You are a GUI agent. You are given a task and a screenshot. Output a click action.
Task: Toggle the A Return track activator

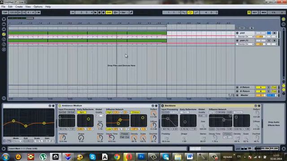pos(261,88)
